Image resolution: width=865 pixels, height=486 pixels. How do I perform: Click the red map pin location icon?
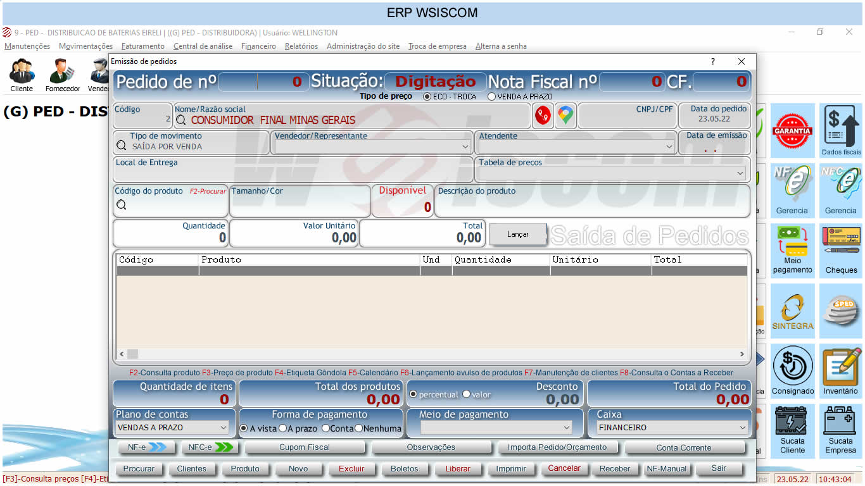point(543,116)
